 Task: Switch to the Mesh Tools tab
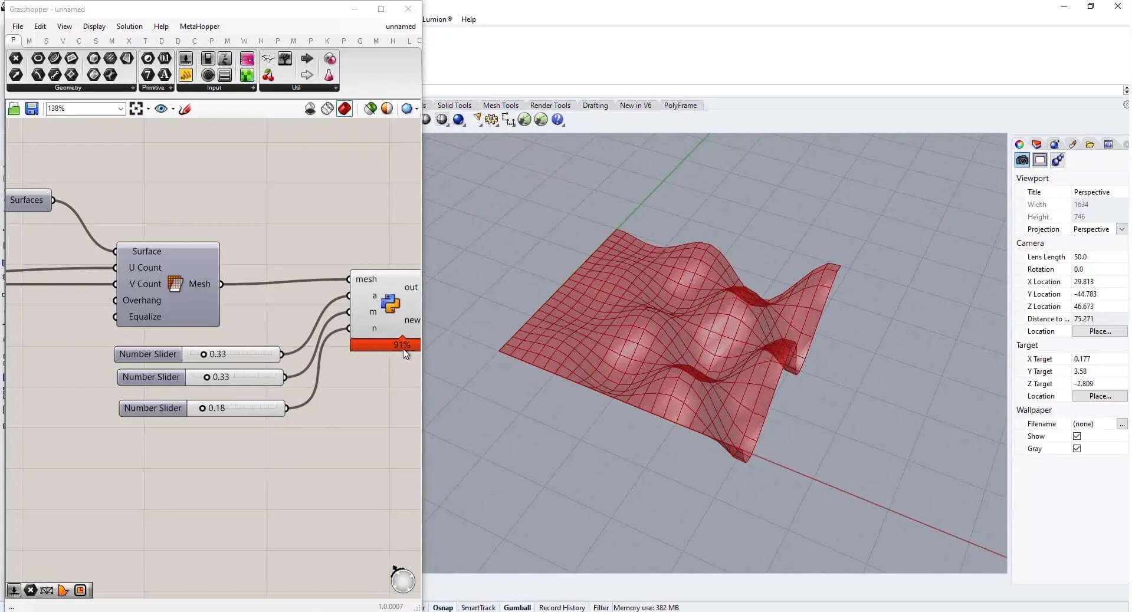pos(500,106)
